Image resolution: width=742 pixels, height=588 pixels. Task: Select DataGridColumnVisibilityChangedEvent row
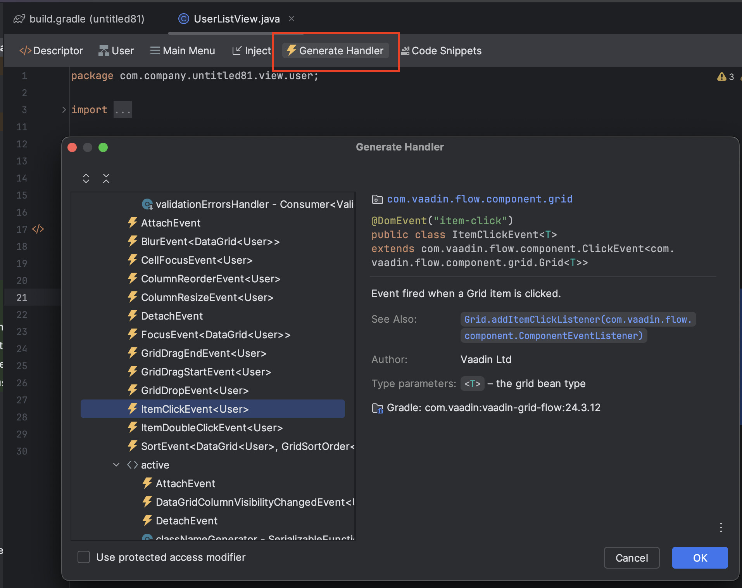tap(248, 502)
